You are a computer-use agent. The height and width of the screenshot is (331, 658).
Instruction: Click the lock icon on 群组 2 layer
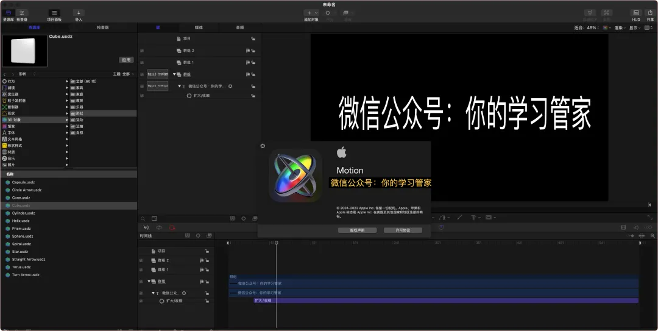(x=253, y=51)
